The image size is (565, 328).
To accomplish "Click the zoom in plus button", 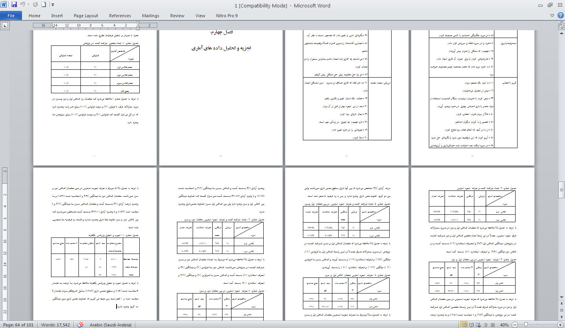I will coord(561,325).
